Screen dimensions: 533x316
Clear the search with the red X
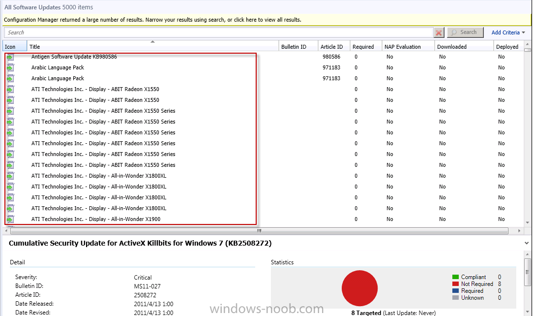439,32
